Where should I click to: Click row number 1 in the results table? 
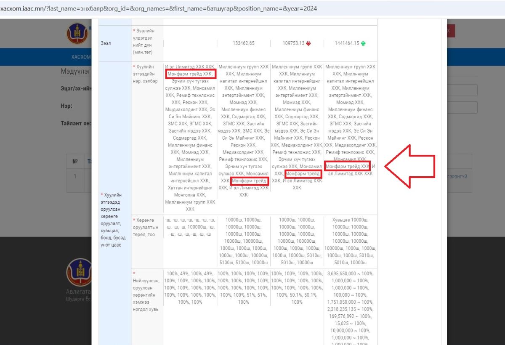pos(75,176)
